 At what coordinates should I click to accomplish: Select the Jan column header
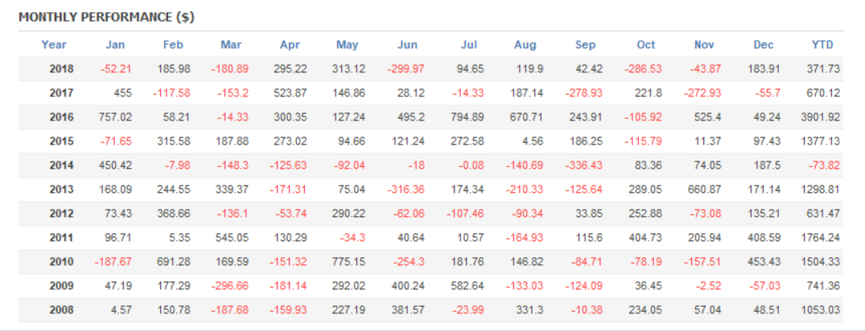115,45
